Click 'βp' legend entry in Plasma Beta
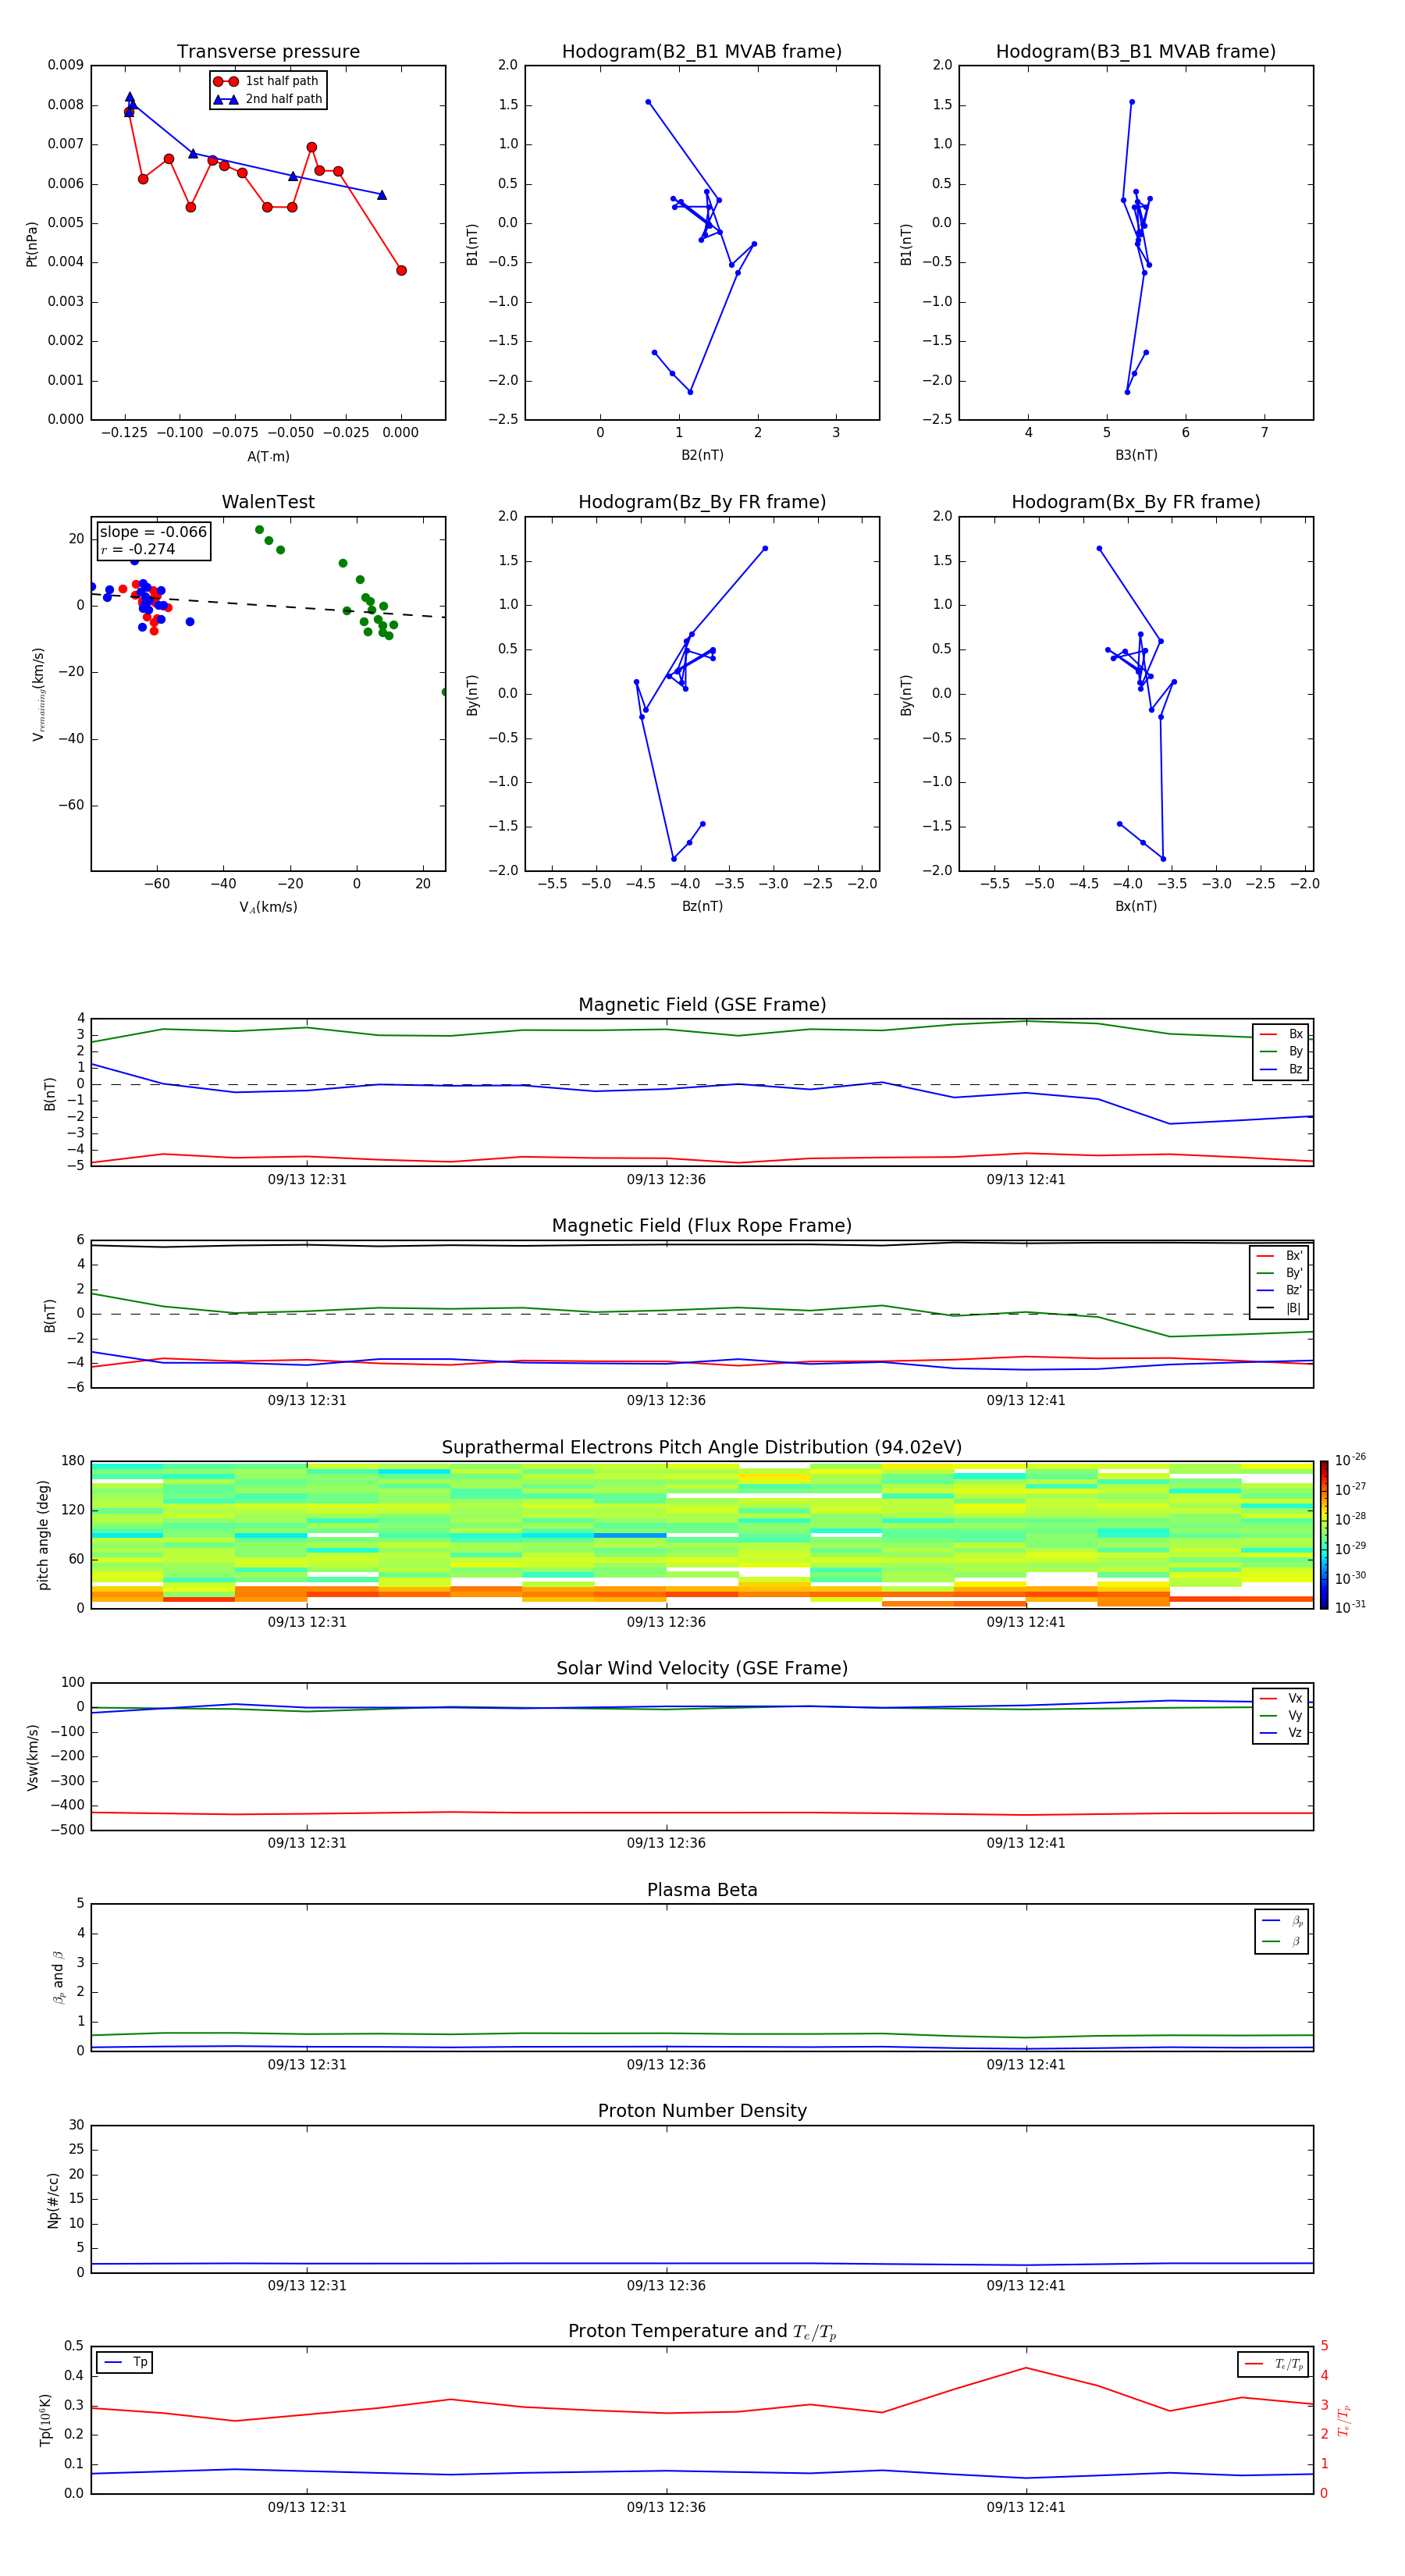Viewport: 1405px width, 2576px height. tap(1282, 1921)
